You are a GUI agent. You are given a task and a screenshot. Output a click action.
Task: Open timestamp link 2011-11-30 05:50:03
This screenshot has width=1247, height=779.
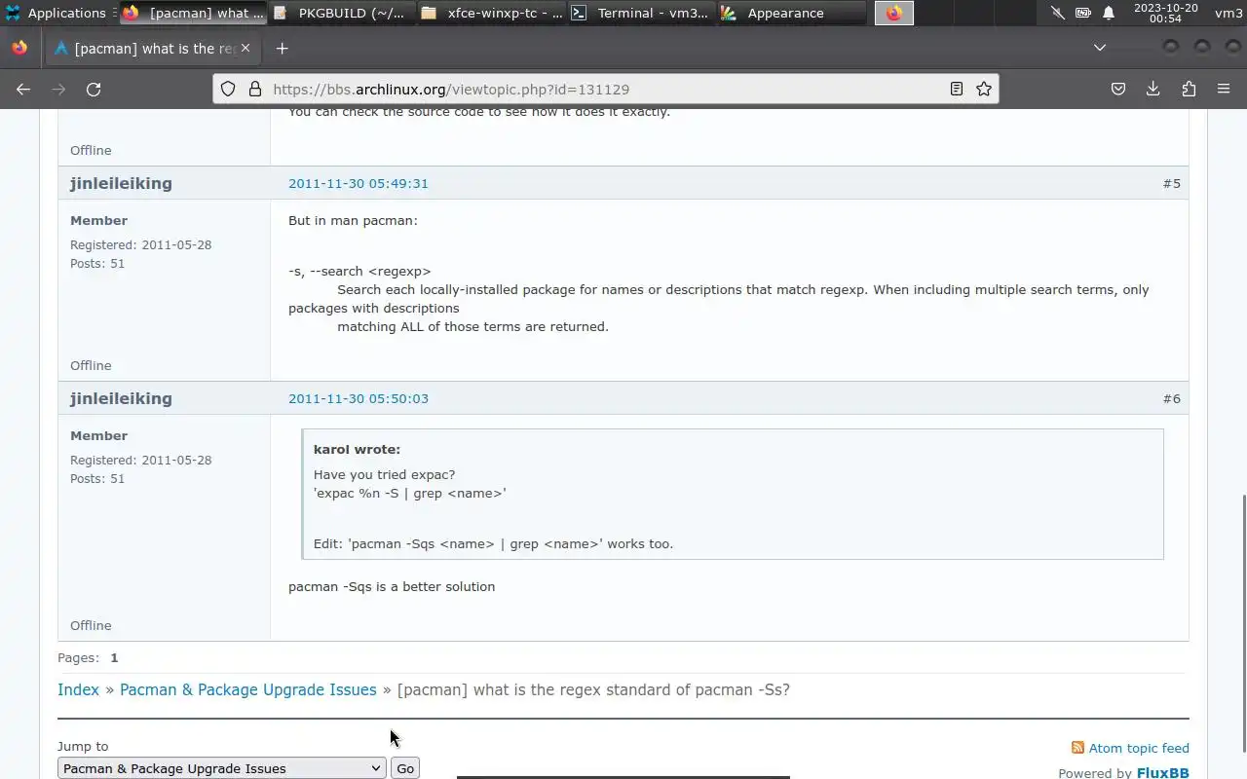pyautogui.click(x=358, y=398)
